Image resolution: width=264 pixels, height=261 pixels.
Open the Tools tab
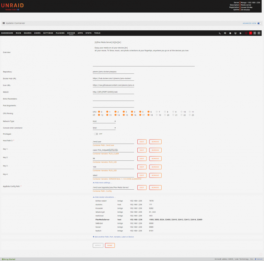pos(97,33)
